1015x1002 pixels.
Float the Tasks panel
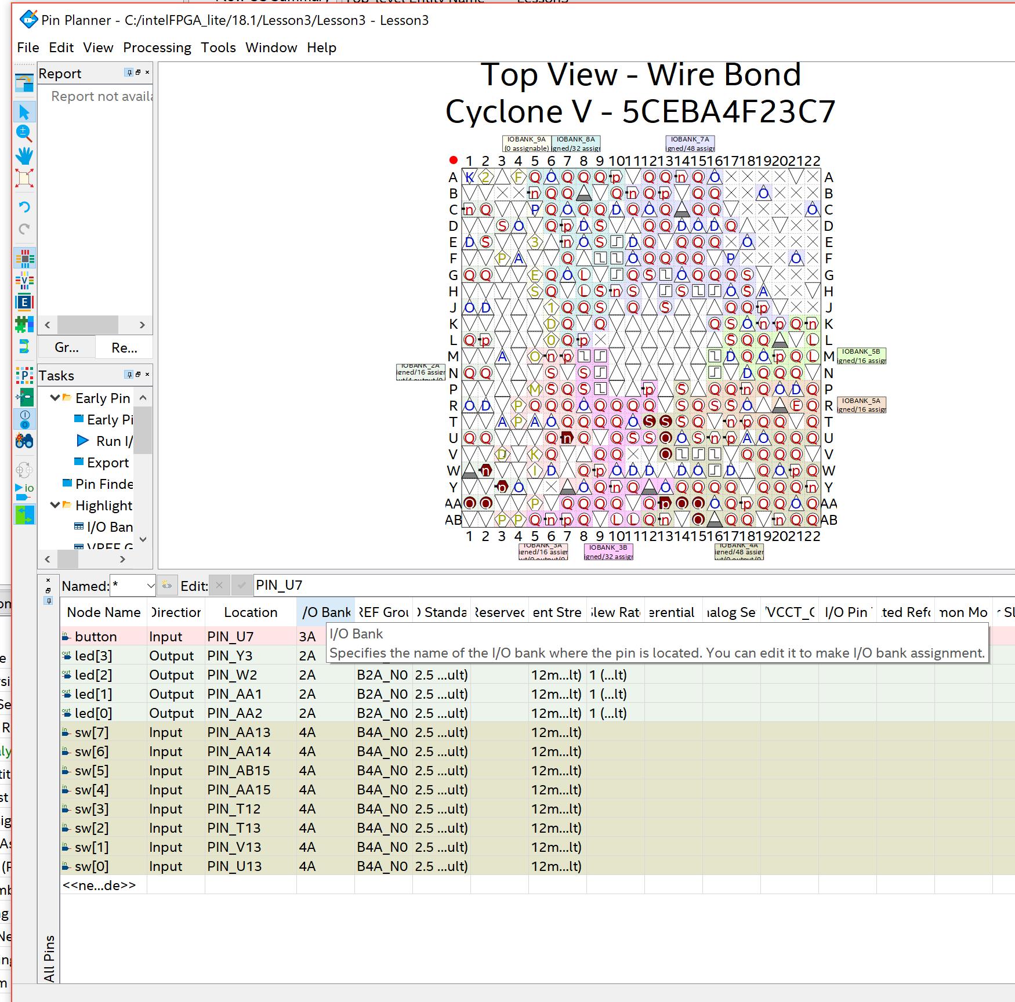point(138,375)
